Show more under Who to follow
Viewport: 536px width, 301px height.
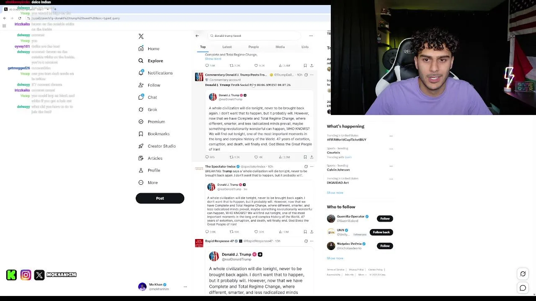(335, 258)
